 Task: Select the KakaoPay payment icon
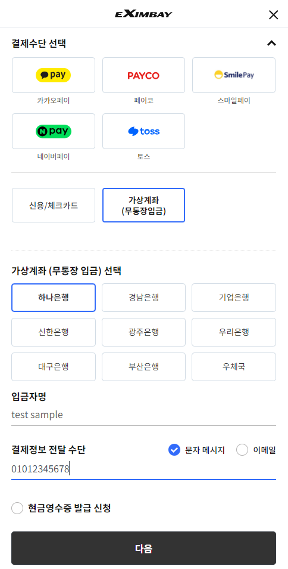[53, 75]
